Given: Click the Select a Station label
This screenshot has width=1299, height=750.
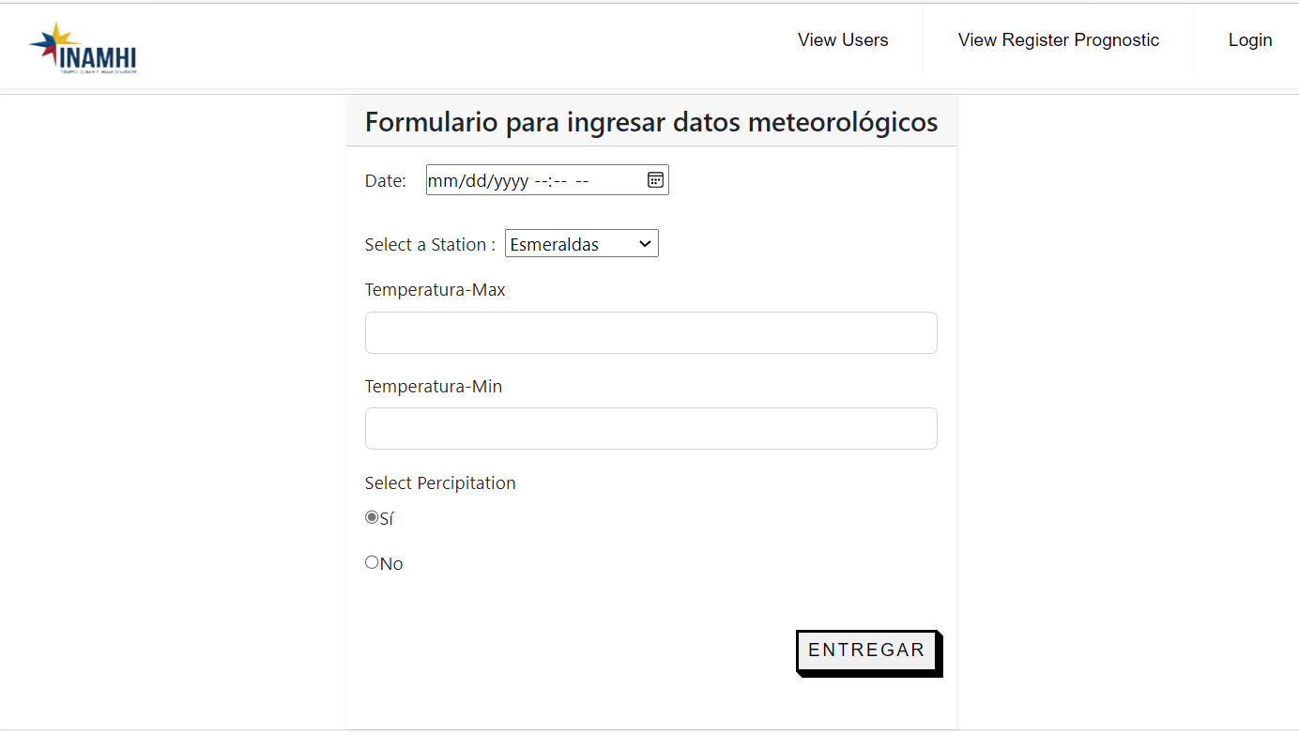Looking at the screenshot, I should point(428,244).
